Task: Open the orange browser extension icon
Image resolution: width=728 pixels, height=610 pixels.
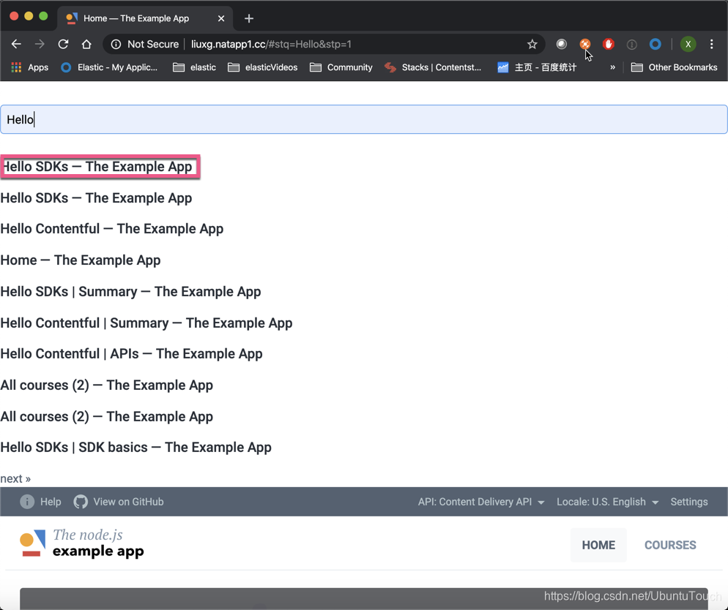Action: [x=585, y=44]
